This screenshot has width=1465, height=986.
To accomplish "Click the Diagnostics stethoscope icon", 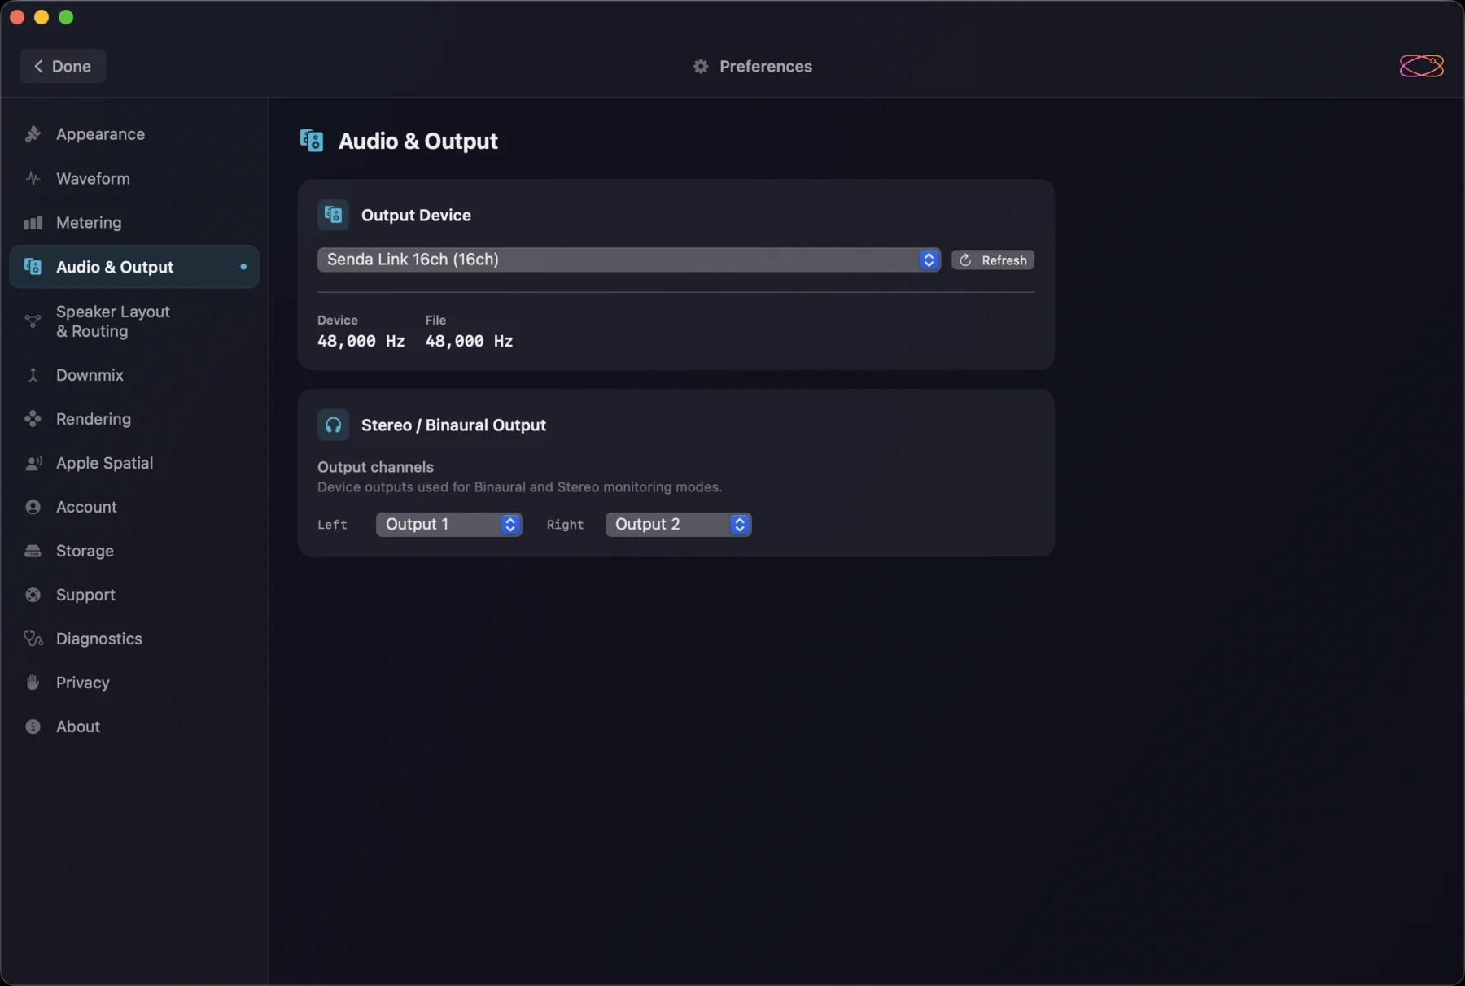I will pos(33,639).
